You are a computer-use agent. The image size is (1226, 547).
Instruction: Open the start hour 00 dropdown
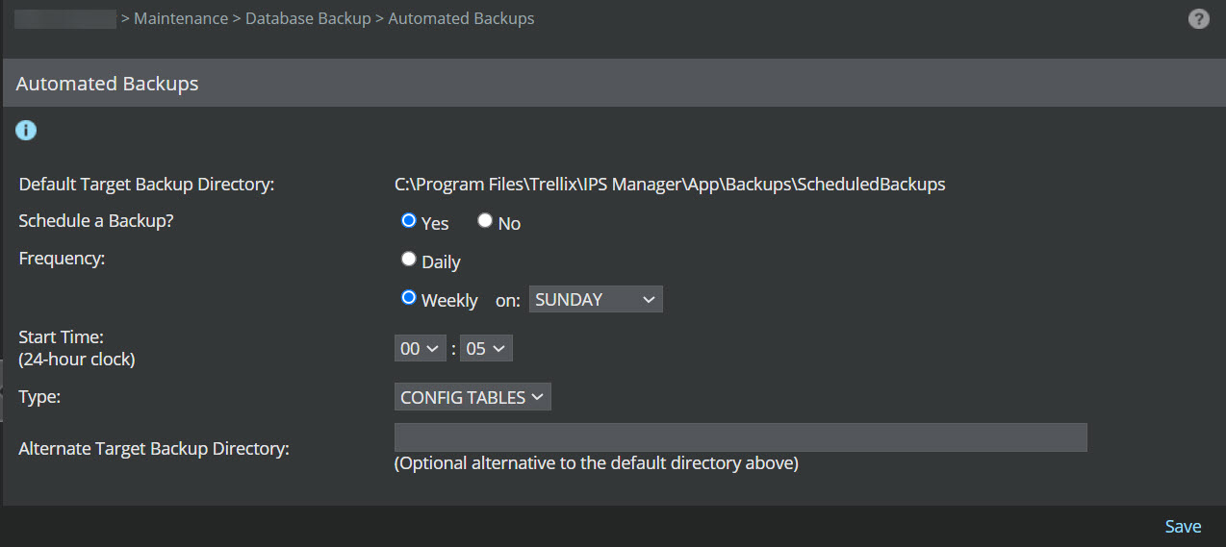click(421, 348)
